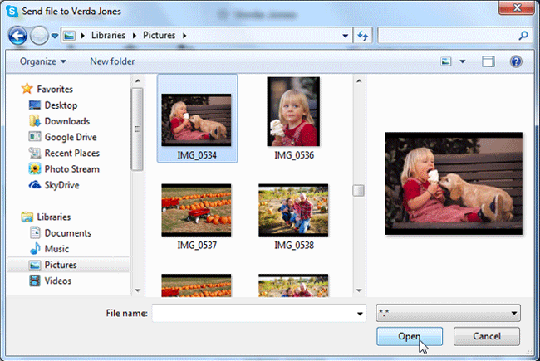Click New folder
The image size is (540, 361).
[112, 61]
